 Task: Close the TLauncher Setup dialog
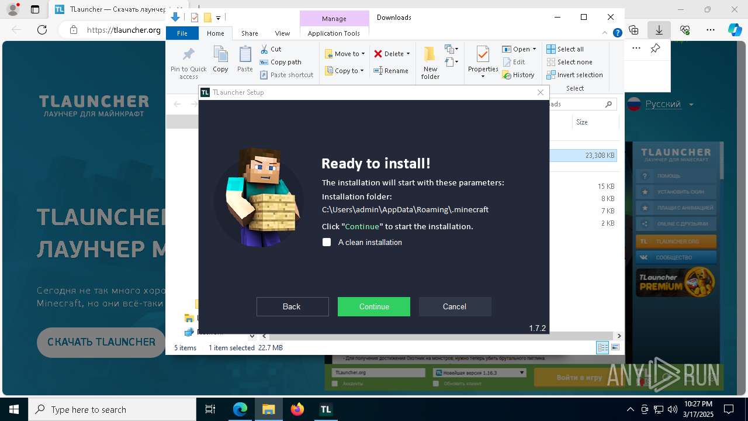click(541, 92)
